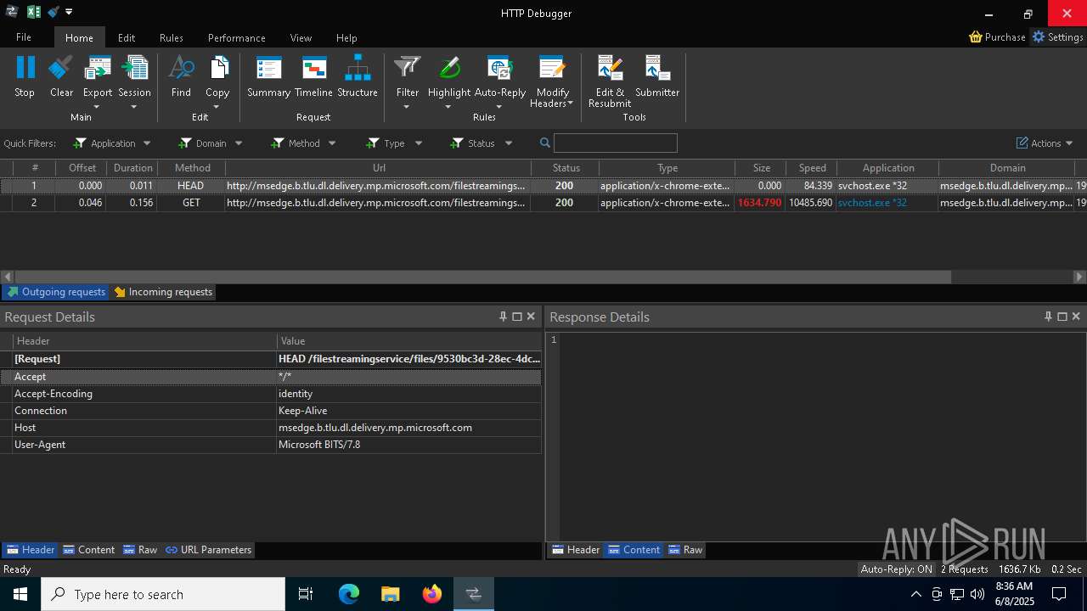Close the Request Details panel
This screenshot has width=1087, height=611.
531,317
